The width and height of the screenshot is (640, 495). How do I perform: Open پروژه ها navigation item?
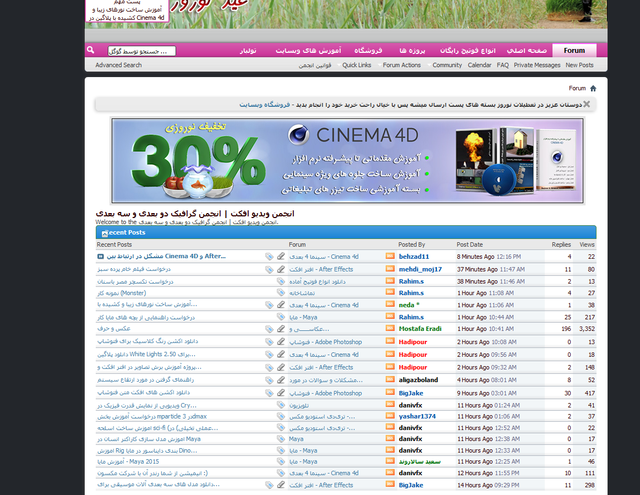(x=412, y=50)
